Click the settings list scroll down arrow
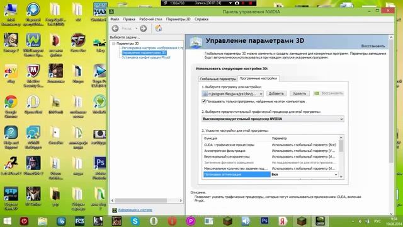The image size is (403, 227). (x=341, y=177)
